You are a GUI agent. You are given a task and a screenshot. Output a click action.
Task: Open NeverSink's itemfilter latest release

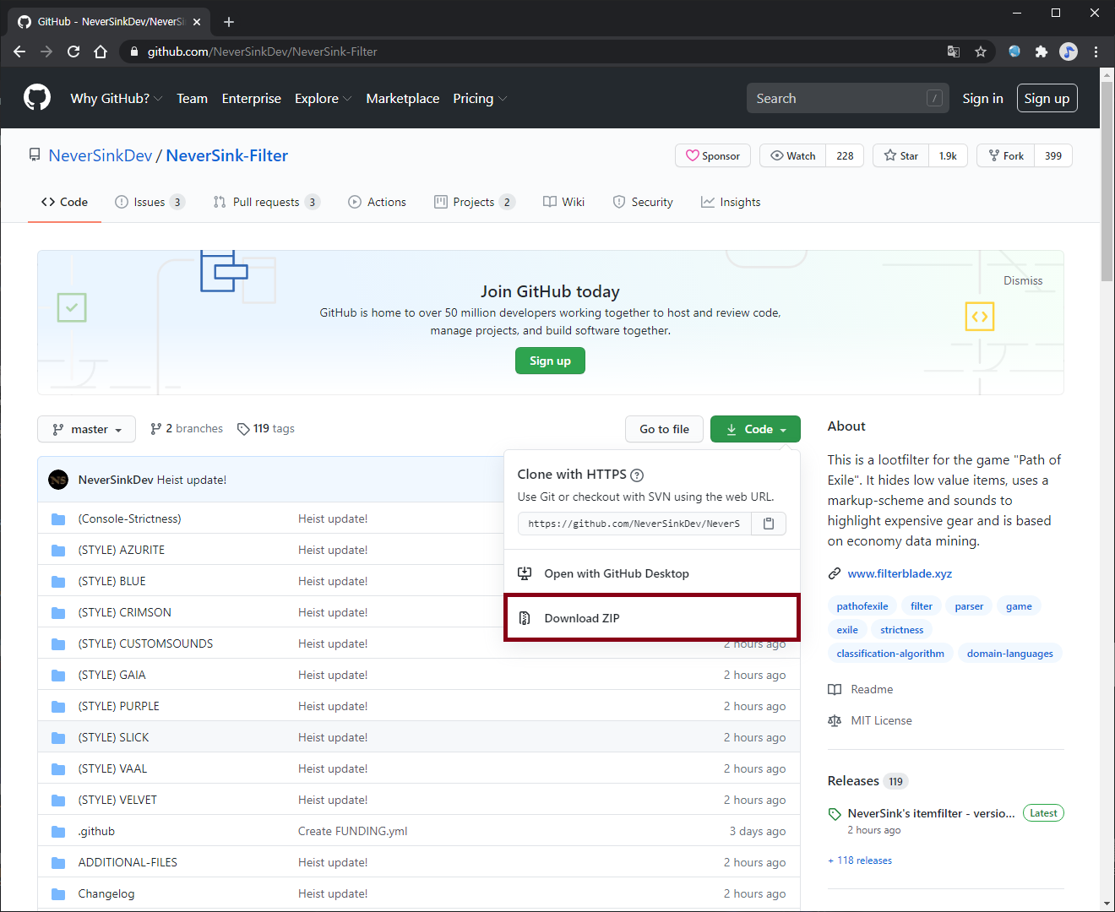[x=931, y=813]
